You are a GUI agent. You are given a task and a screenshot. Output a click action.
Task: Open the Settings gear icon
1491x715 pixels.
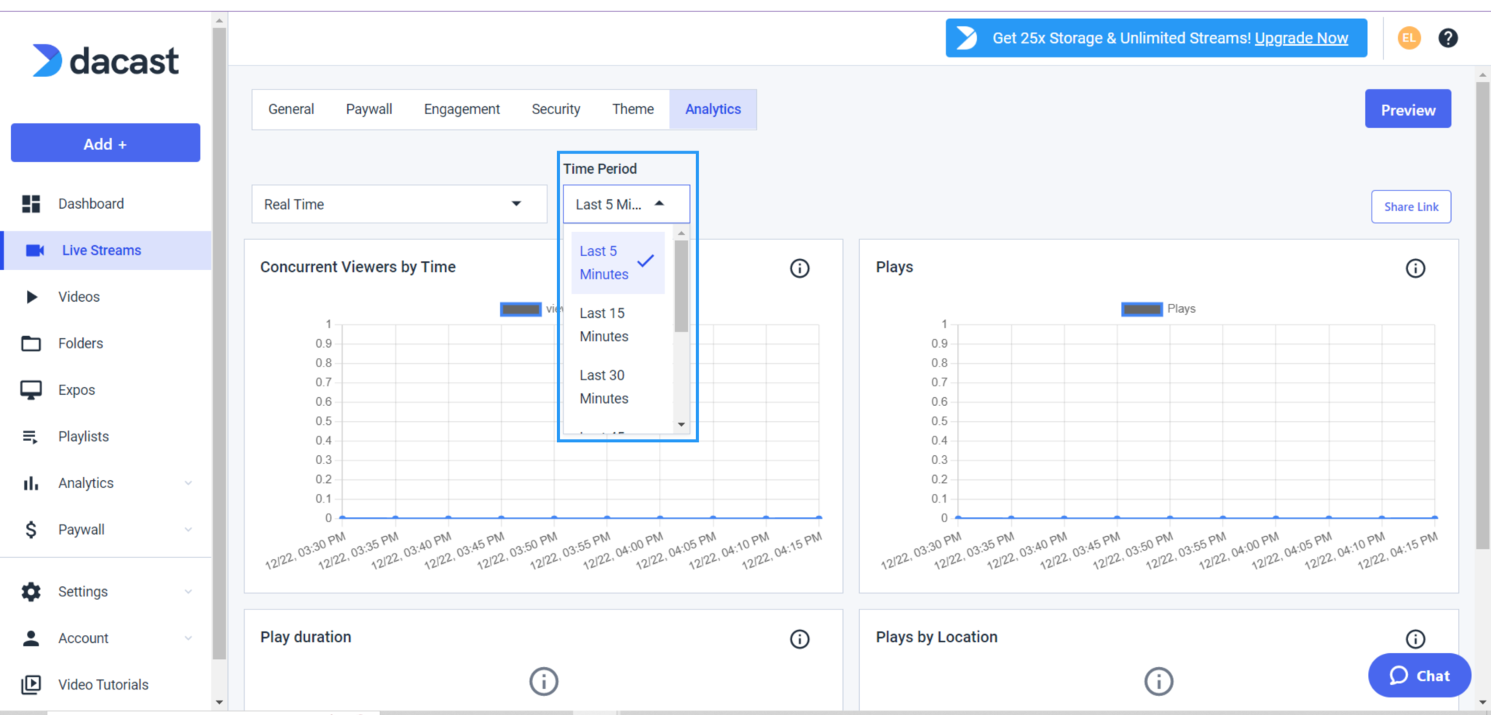click(x=31, y=591)
